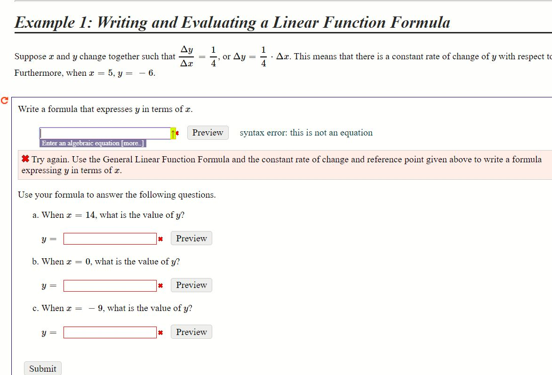The image size is (552, 375).
Task: Click the large red X in Try again feedback
Action: click(x=25, y=159)
